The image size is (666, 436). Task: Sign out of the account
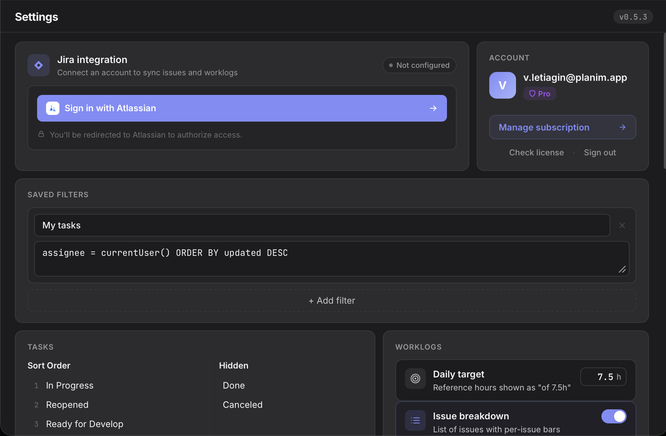pos(600,152)
